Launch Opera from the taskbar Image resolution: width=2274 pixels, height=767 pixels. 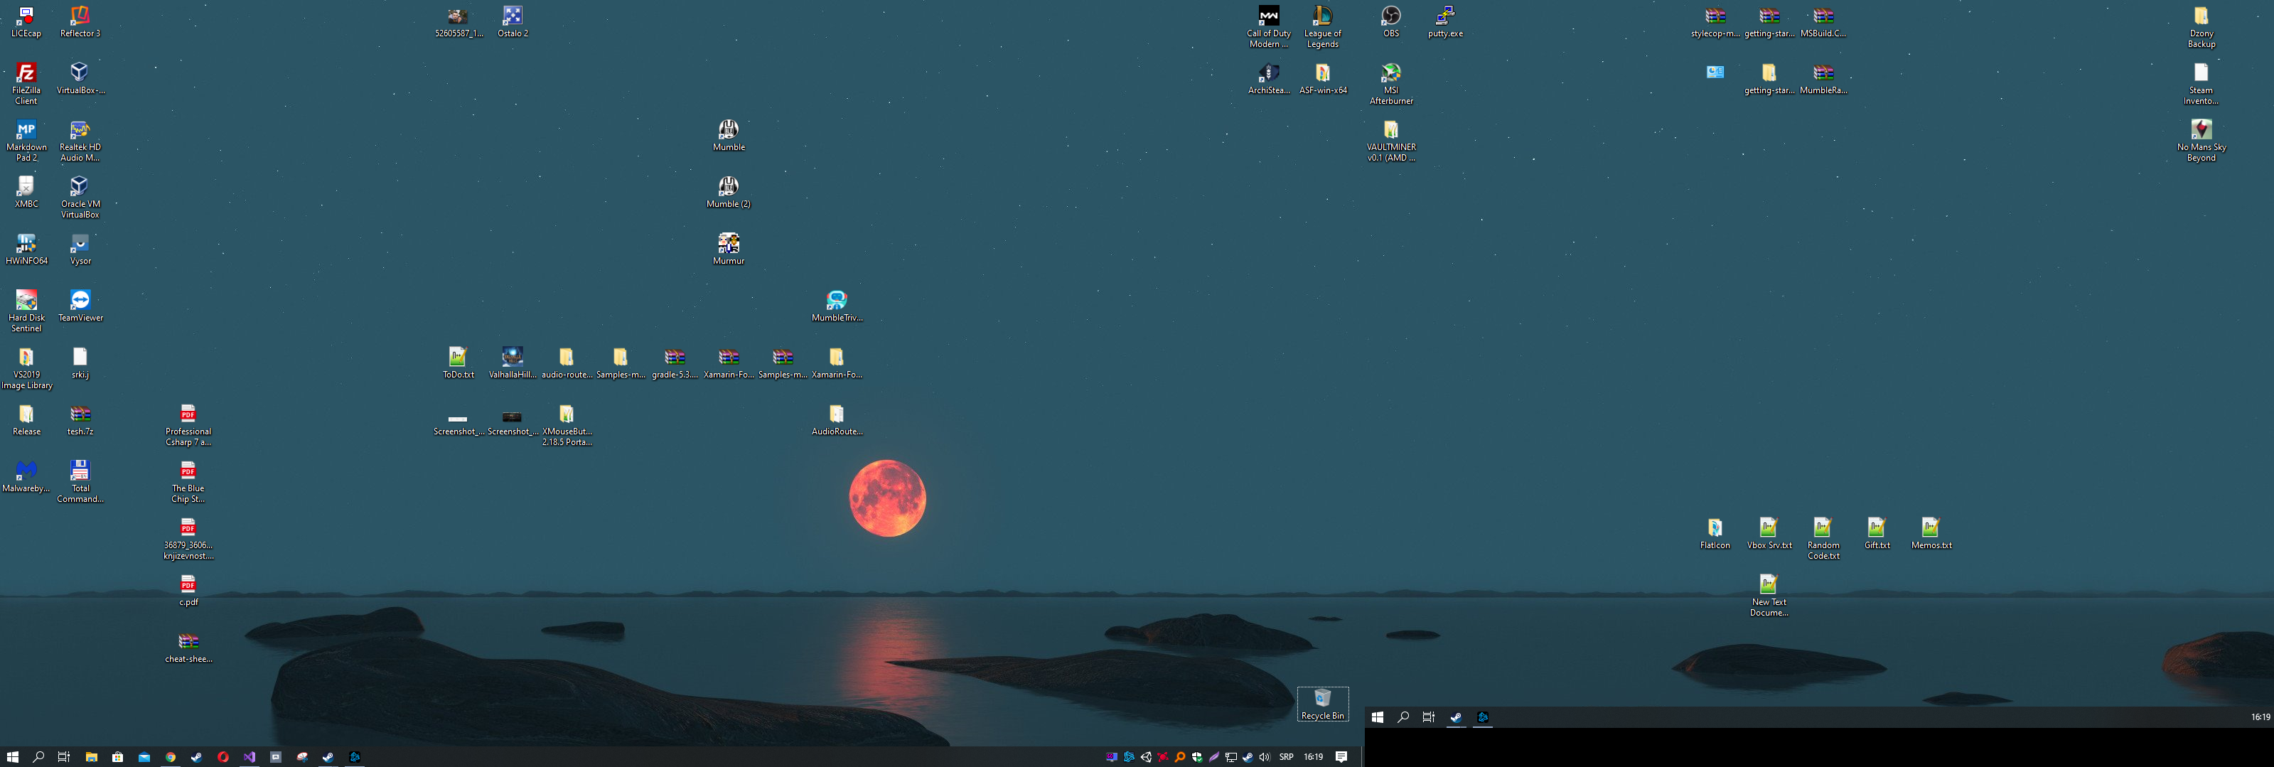[x=222, y=756]
